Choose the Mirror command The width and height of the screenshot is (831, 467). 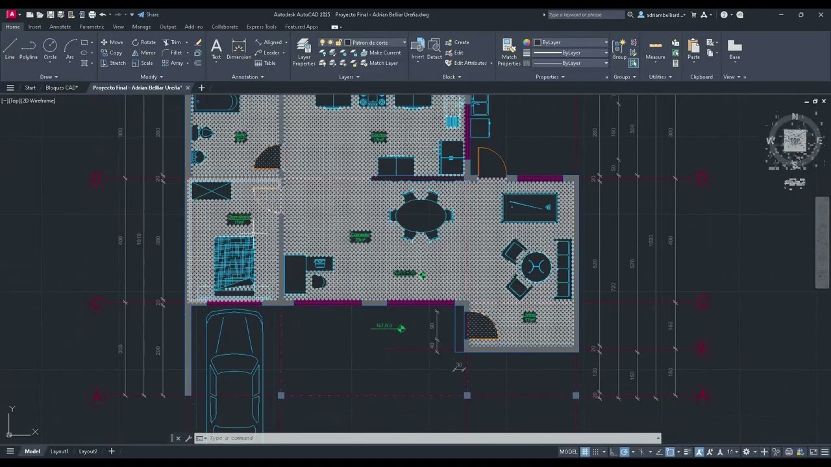coord(143,53)
